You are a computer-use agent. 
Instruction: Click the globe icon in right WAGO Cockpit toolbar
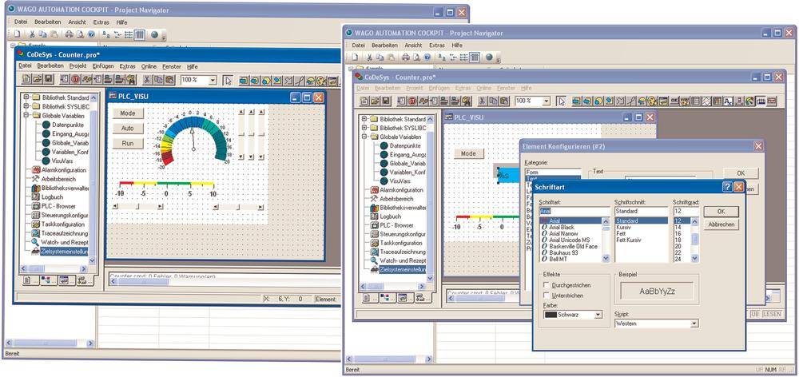click(489, 57)
